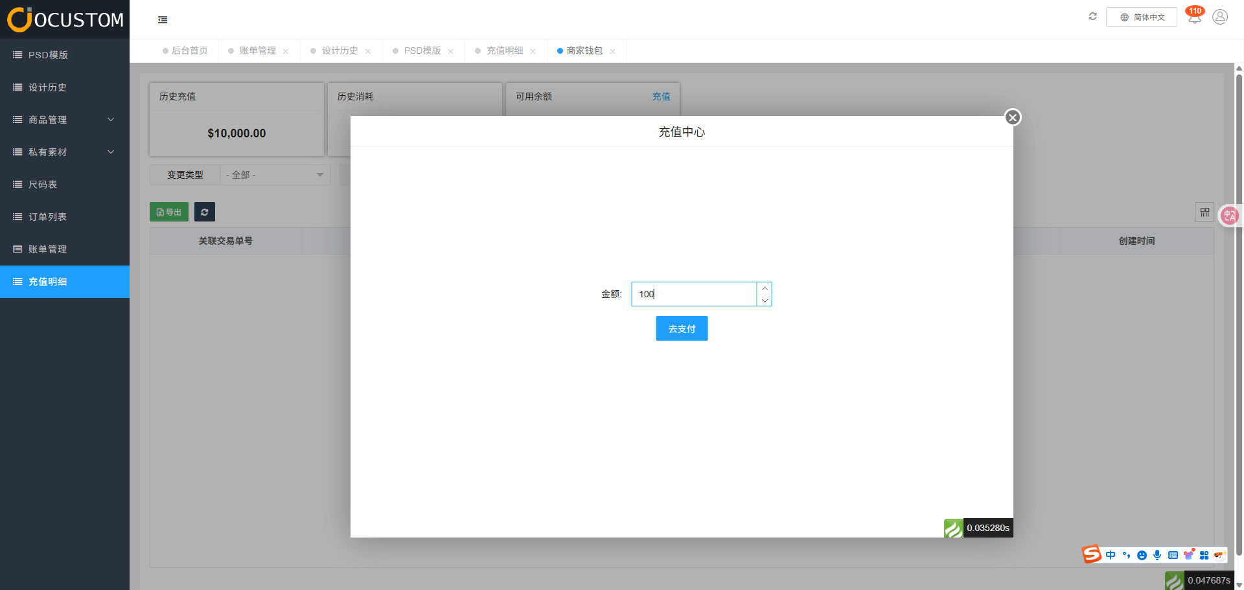Viewport: 1244px width, 590px height.
Task: Close the 充值中心 recharge dialog
Action: [x=1013, y=117]
